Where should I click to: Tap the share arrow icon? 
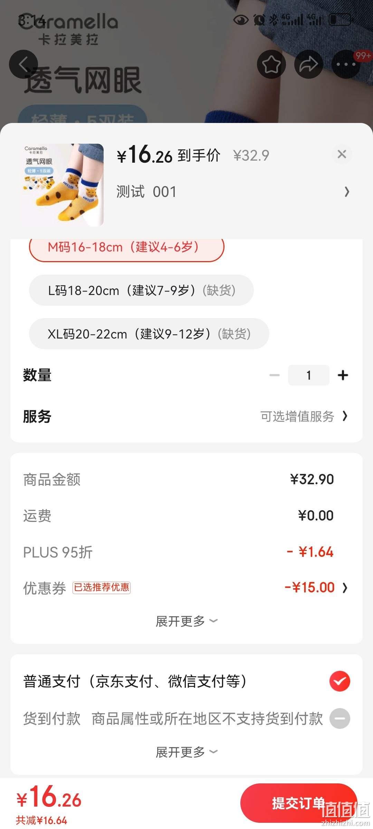click(x=308, y=64)
